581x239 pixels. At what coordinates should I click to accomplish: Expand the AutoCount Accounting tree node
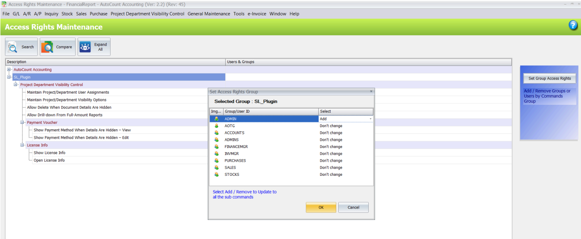pyautogui.click(x=9, y=69)
